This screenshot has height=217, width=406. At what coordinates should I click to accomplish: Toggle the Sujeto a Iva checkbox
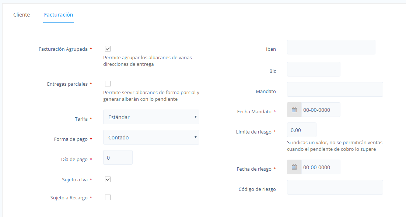[x=108, y=179]
